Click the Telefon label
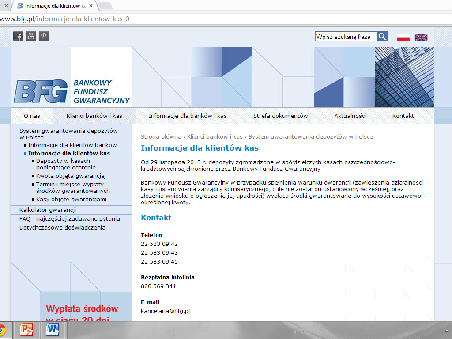This screenshot has height=339, width=452. 152,235
